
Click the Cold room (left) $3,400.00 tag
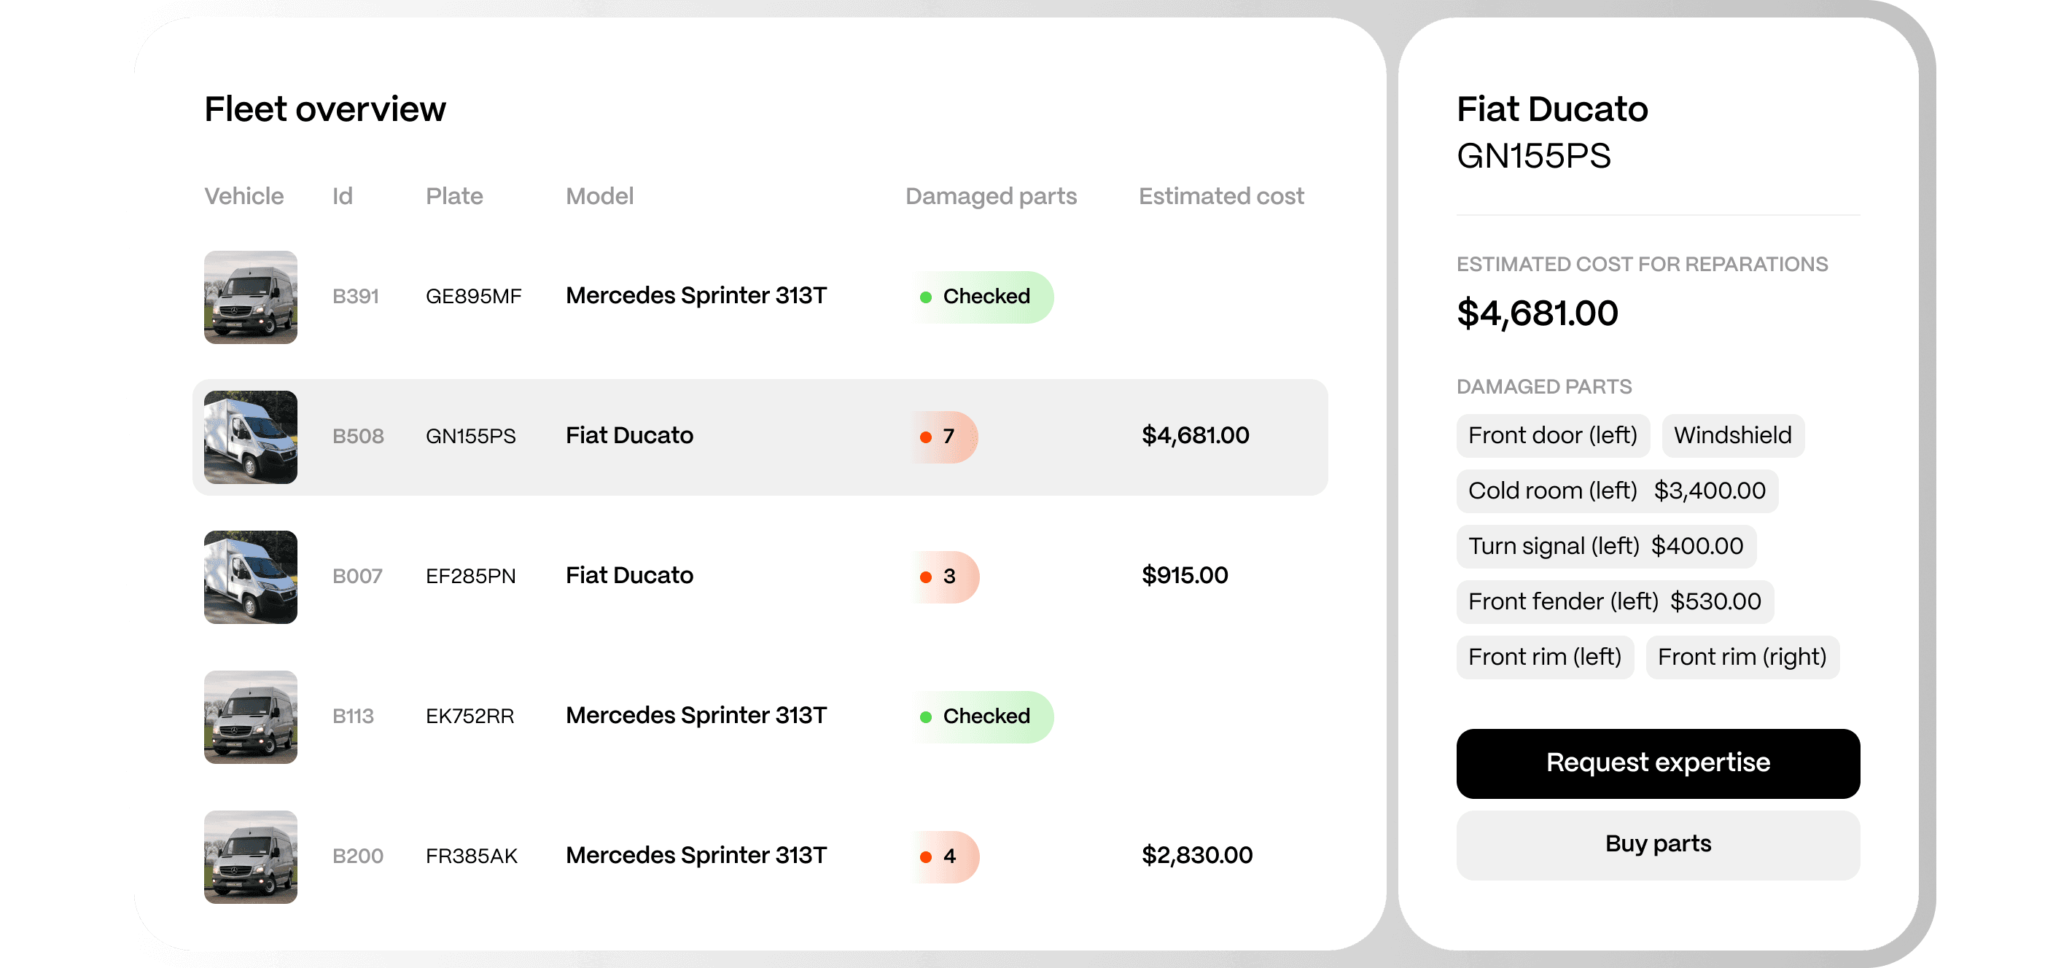coord(1616,491)
